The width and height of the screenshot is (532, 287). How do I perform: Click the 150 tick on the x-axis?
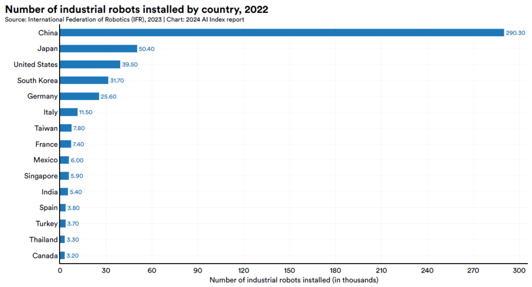tap(290, 271)
